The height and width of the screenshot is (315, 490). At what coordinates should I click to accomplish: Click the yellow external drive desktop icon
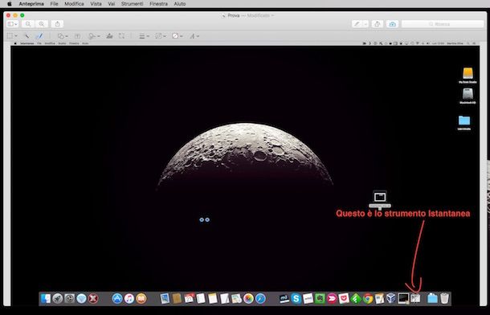coord(468,74)
